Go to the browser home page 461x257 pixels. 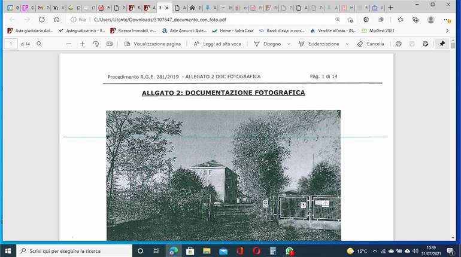(56, 20)
